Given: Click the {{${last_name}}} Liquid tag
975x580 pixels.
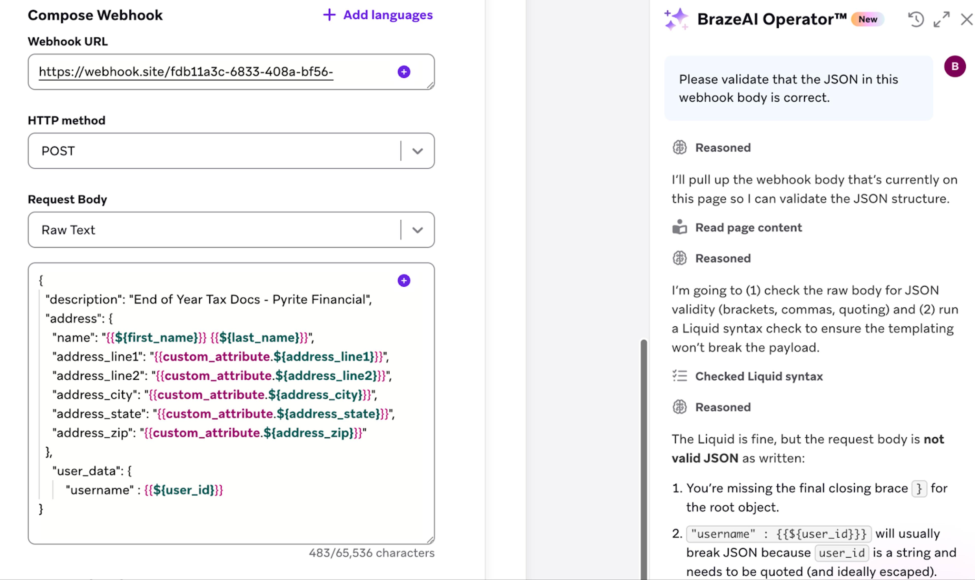Looking at the screenshot, I should point(259,338).
